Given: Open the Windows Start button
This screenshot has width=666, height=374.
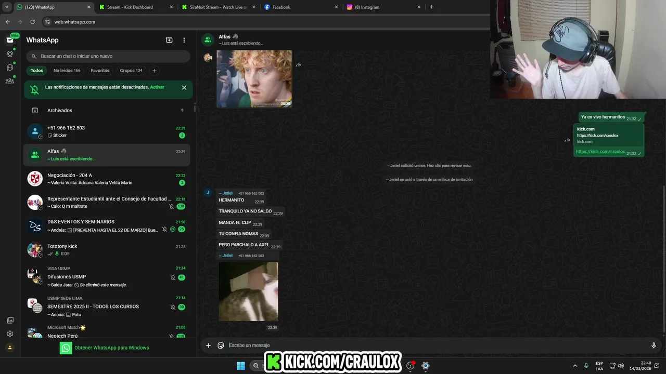Looking at the screenshot, I should pyautogui.click(x=241, y=366).
